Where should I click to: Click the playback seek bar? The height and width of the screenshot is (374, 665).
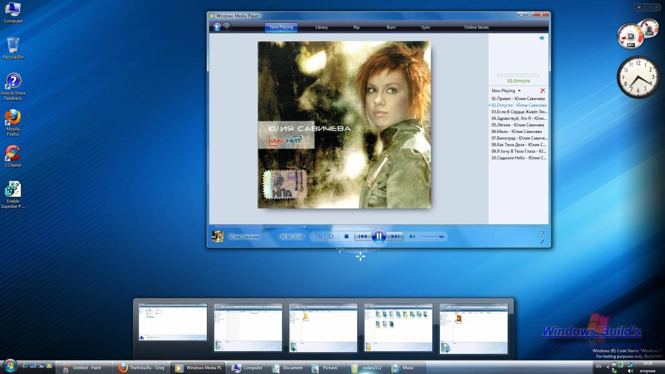click(379, 226)
